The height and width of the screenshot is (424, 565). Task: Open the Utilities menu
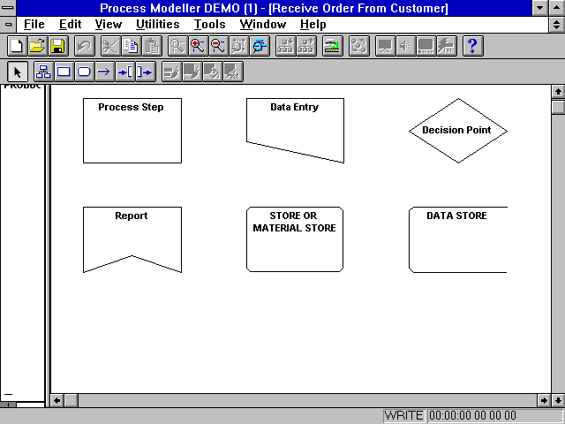pos(157,25)
